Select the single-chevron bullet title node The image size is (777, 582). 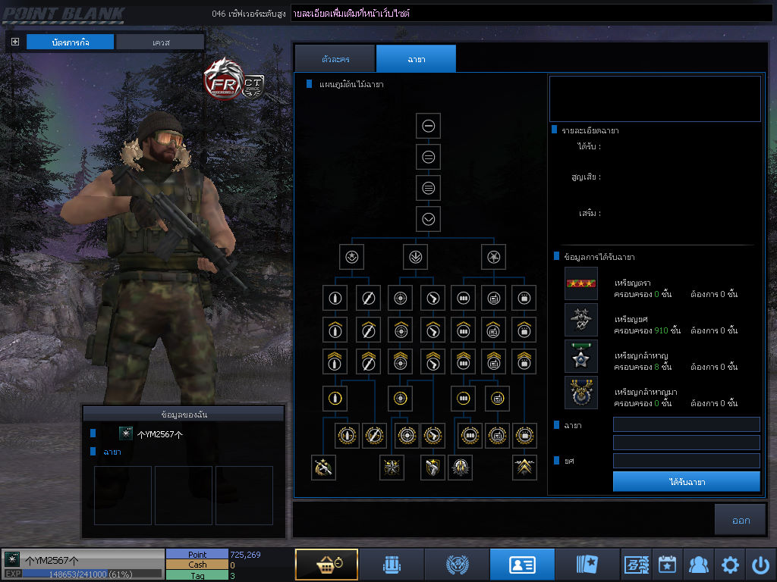335,330
